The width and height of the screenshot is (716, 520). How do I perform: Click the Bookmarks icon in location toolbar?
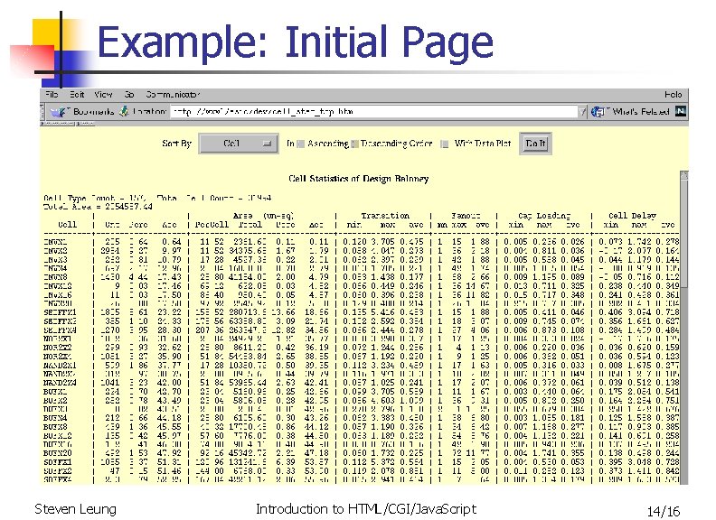(59, 111)
